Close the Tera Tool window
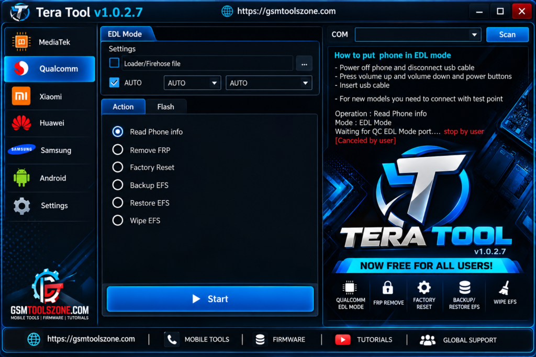This screenshot has width=536, height=357. (x=522, y=11)
